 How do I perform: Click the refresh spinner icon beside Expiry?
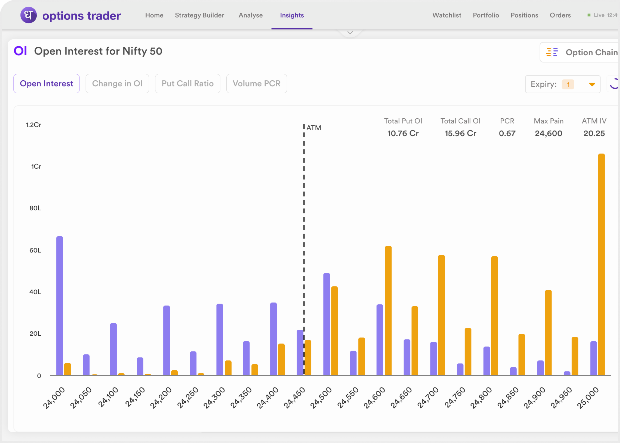coord(614,84)
